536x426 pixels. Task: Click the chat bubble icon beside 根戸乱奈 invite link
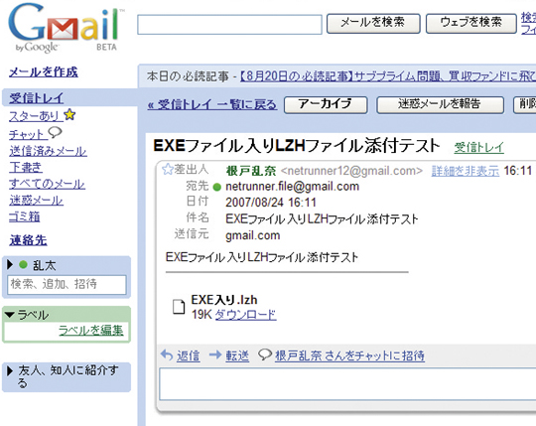265,355
